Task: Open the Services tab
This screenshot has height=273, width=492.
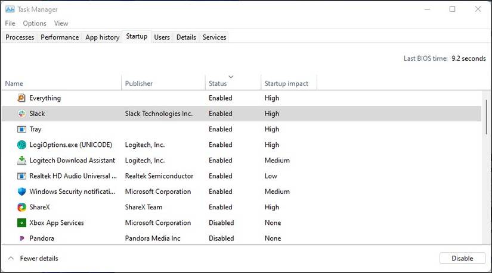Action: point(214,37)
